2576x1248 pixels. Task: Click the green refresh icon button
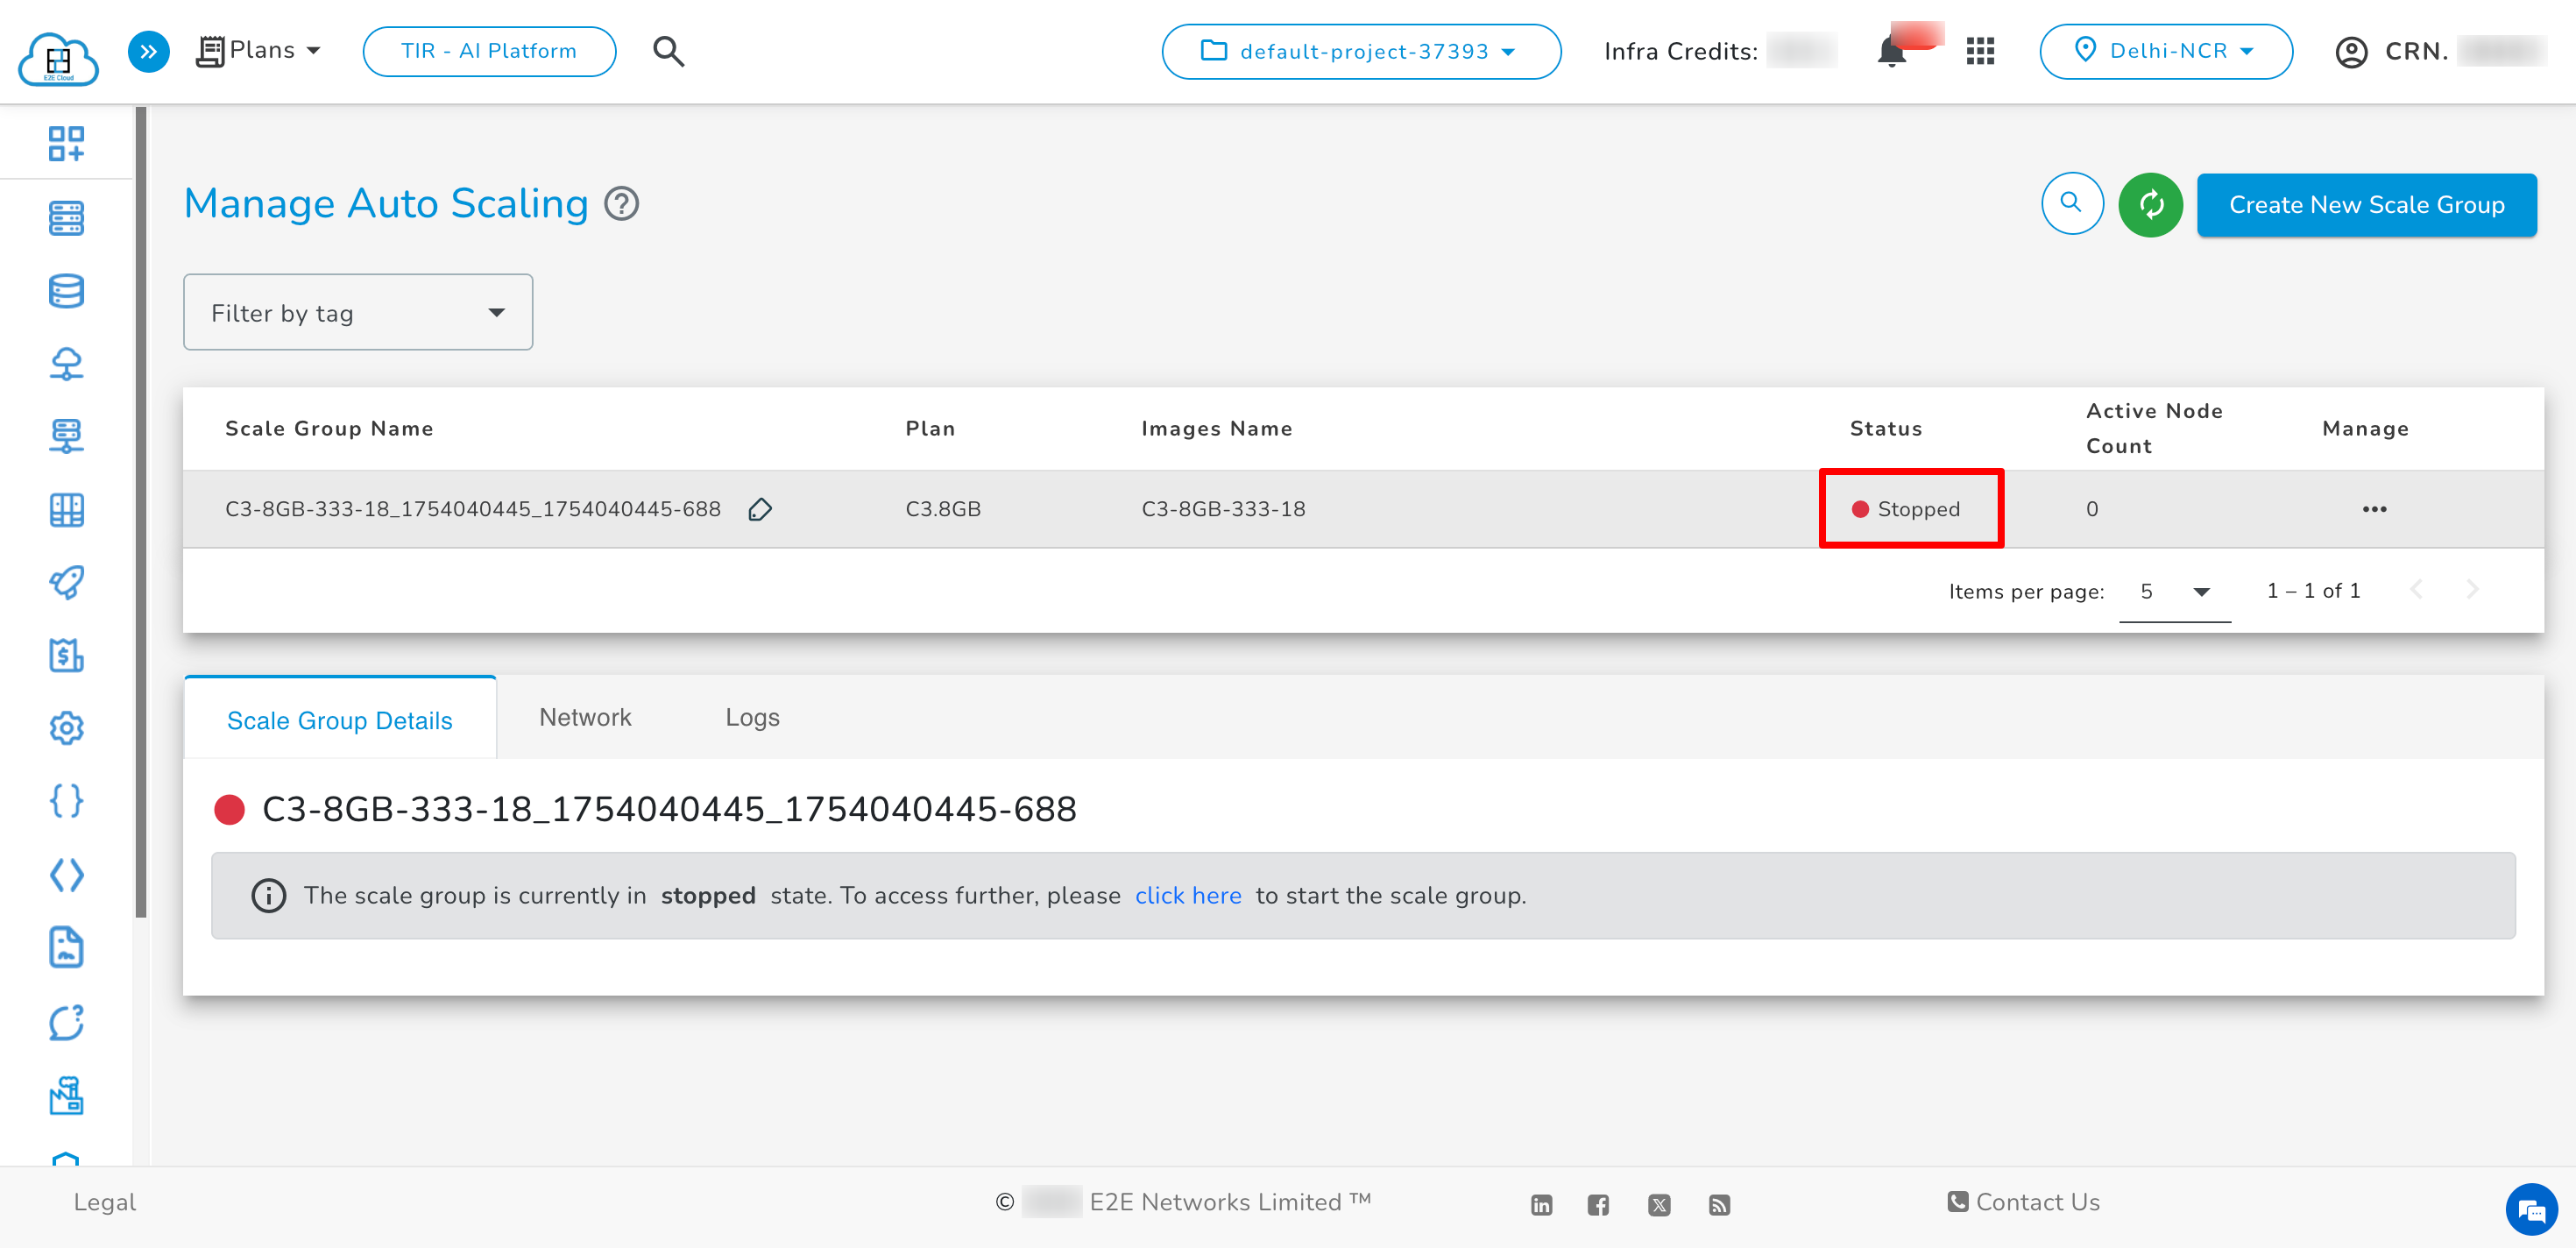tap(2150, 205)
